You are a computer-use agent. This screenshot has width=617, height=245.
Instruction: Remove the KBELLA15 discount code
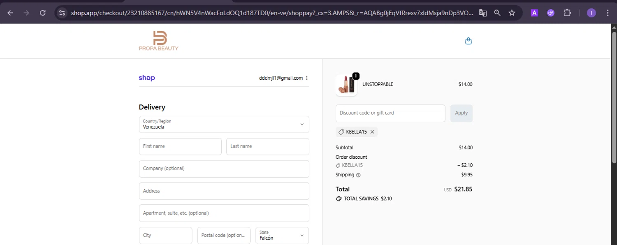pos(372,132)
